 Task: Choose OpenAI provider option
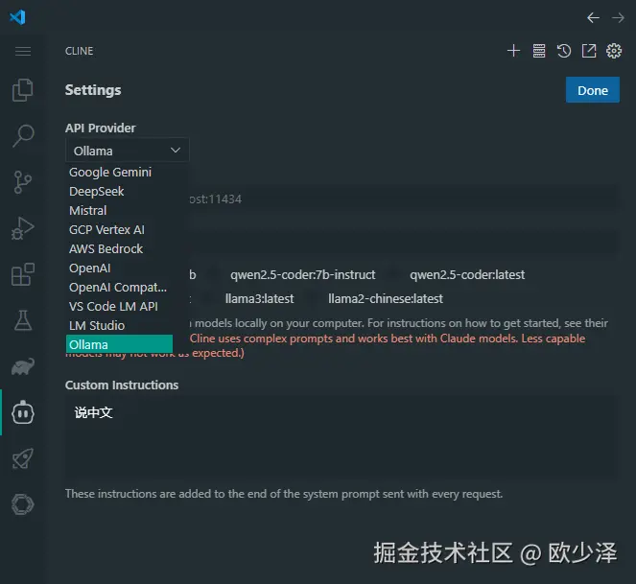(x=119, y=269)
